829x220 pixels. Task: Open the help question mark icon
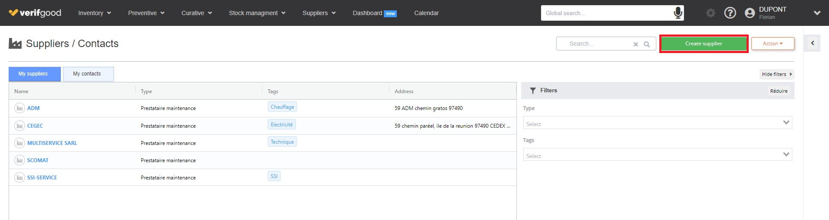coord(730,13)
